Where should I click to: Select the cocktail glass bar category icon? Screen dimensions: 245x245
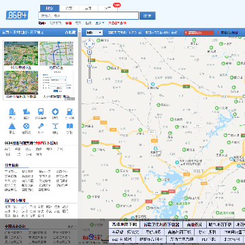(x=55, y=126)
